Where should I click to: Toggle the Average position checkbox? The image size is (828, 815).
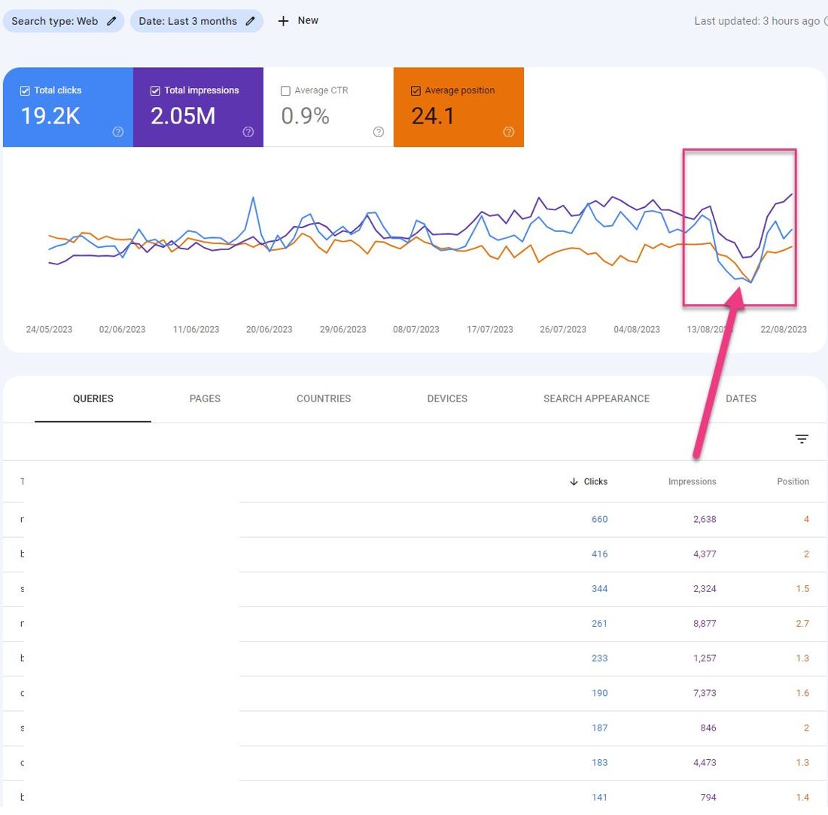[x=416, y=91]
